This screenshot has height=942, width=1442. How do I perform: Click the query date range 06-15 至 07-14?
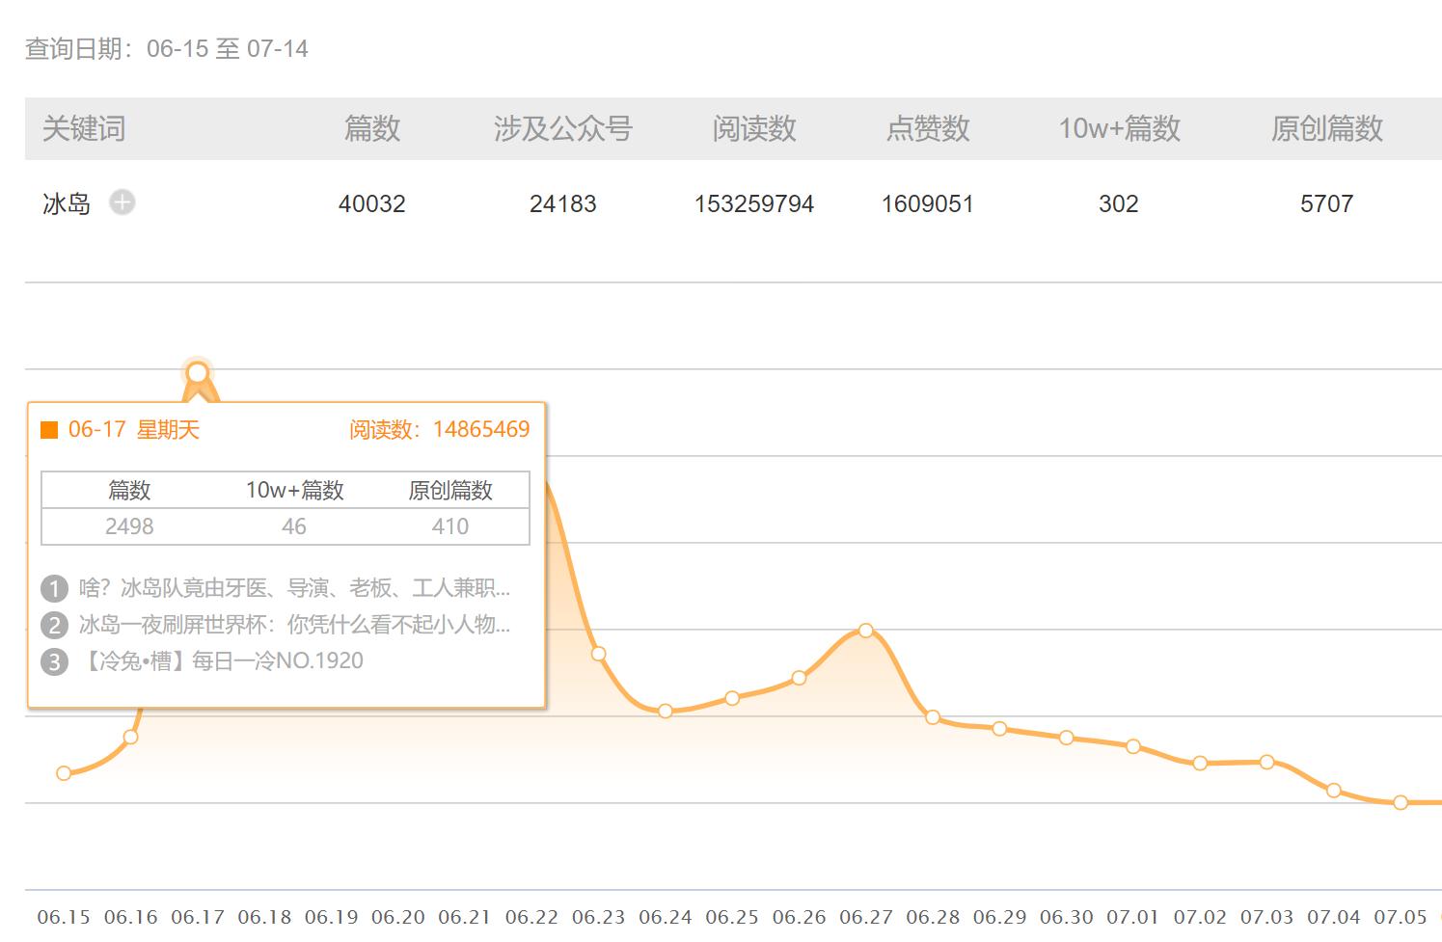(x=228, y=49)
